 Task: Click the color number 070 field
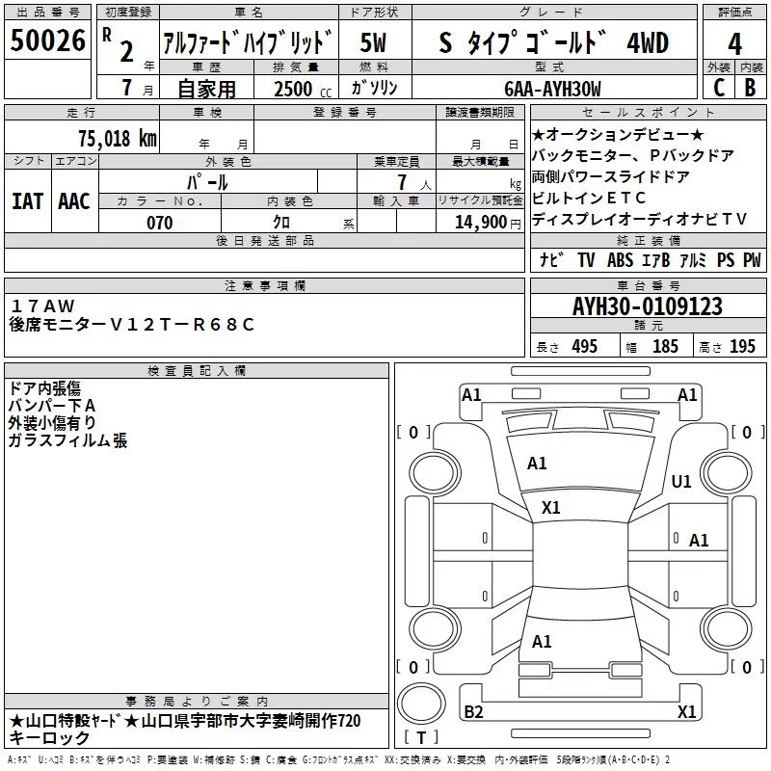click(159, 223)
